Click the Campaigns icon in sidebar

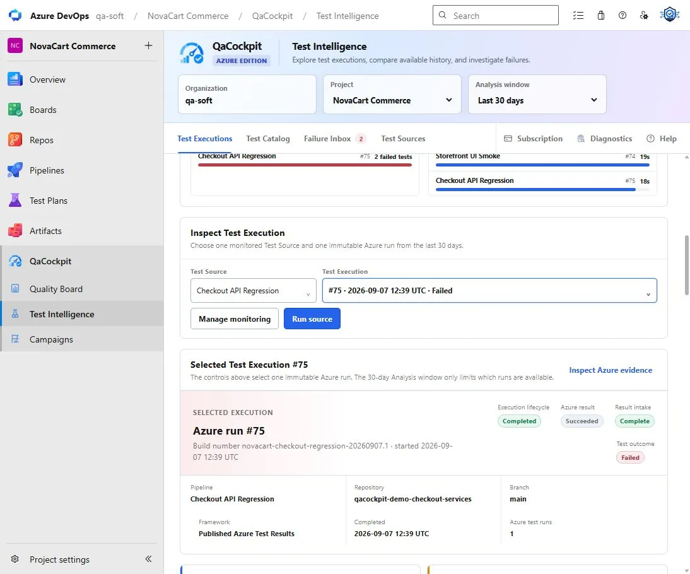coord(15,339)
